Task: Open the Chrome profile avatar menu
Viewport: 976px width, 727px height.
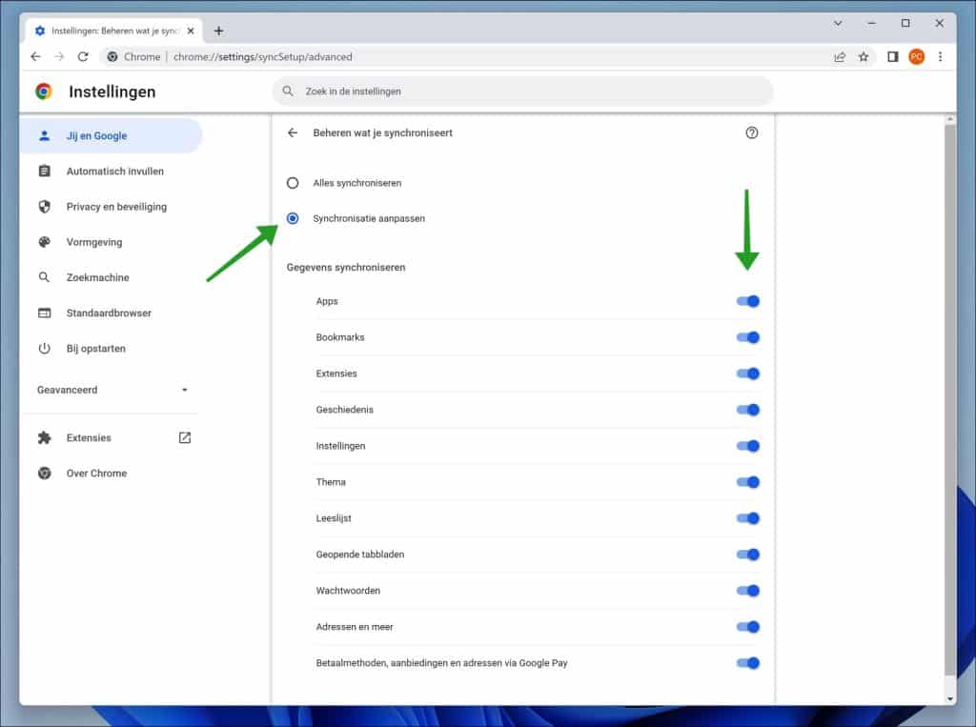Action: [x=916, y=56]
